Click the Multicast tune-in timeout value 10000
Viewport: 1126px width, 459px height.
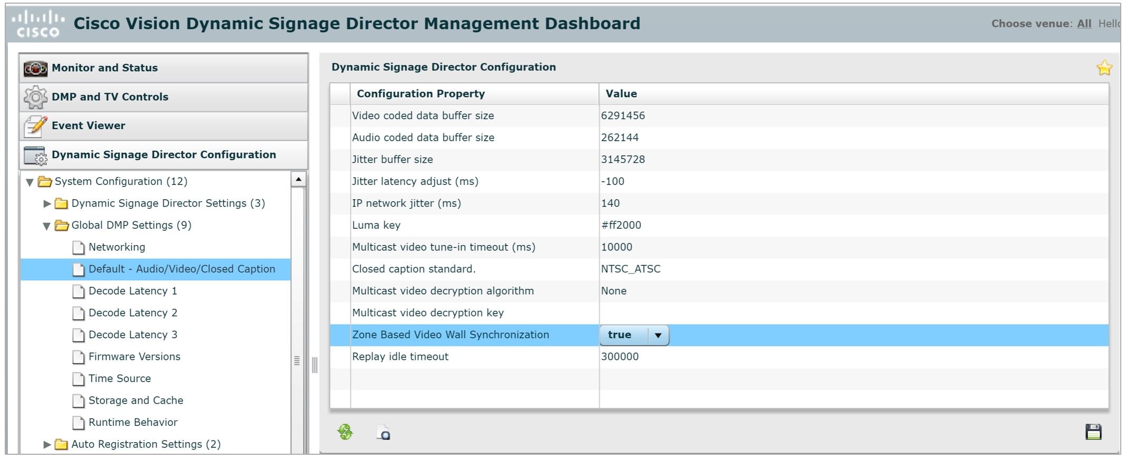(x=616, y=247)
